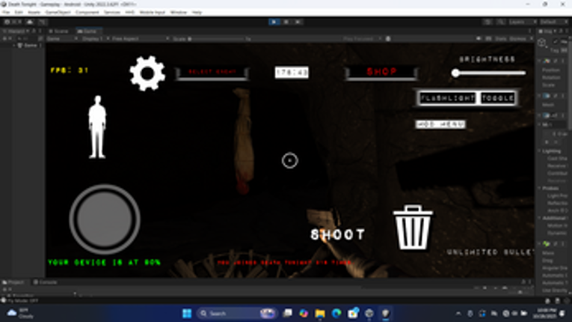Screen dimensions: 572x322
Task: Toggle the Stats overlay in Game view
Action: pyautogui.click(x=500, y=39)
